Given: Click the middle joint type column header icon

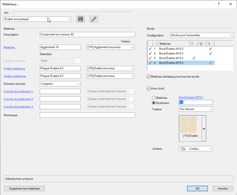Looking at the screenshot, I should [201, 43].
